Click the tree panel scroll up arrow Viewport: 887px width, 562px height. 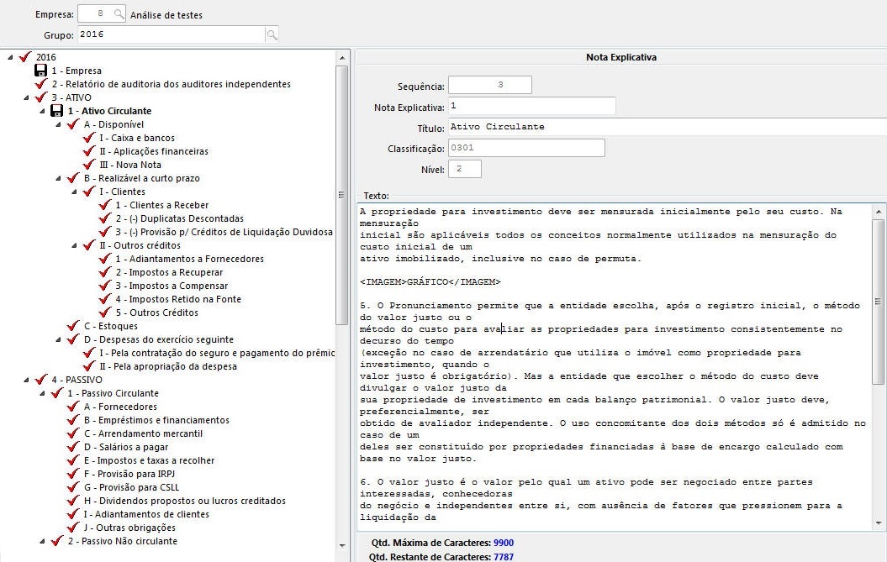341,58
